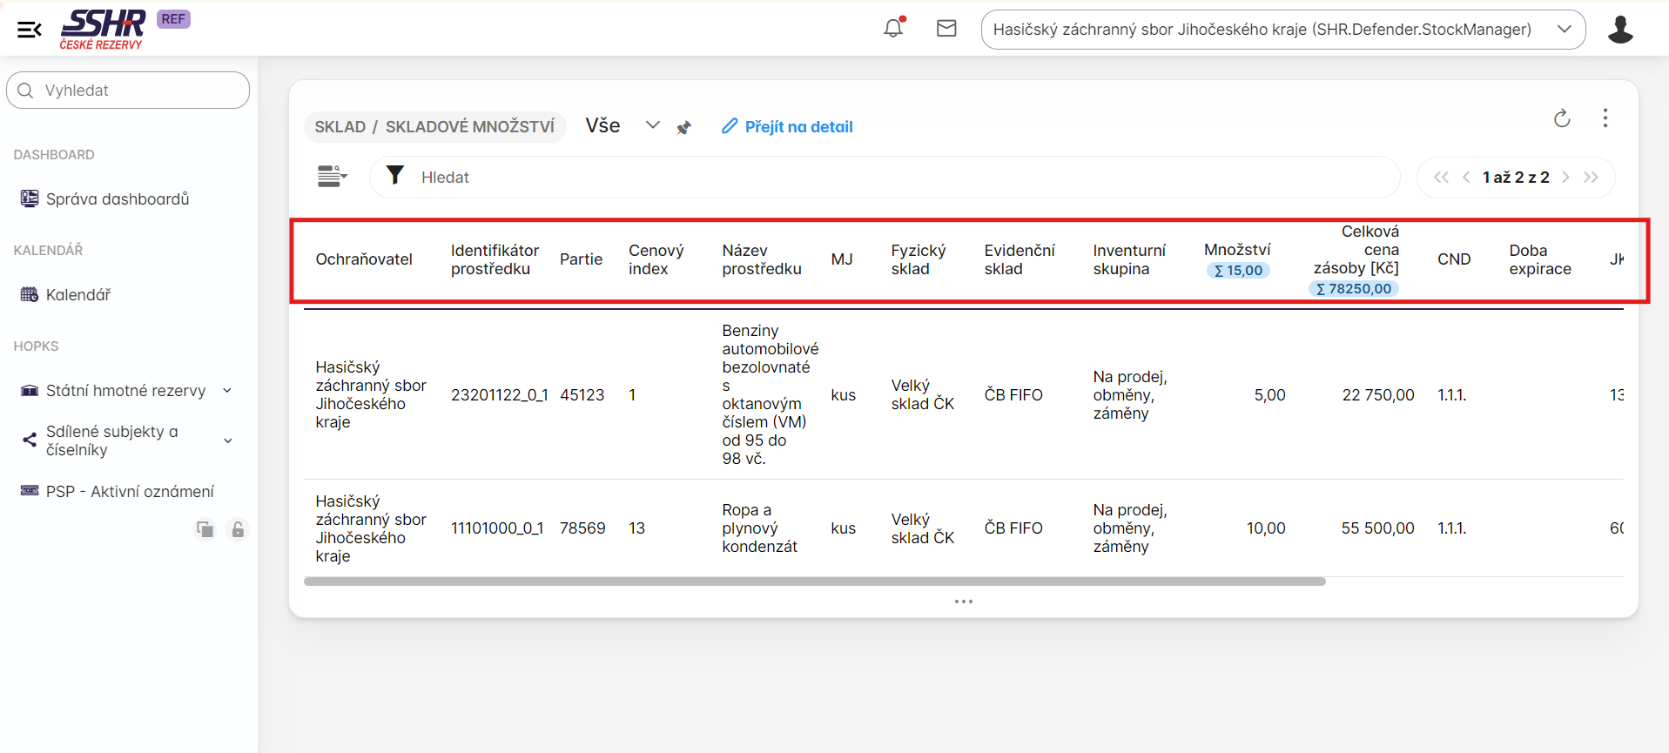Refresh the stock quantity table
Image resolution: width=1669 pixels, height=753 pixels.
pyautogui.click(x=1562, y=119)
